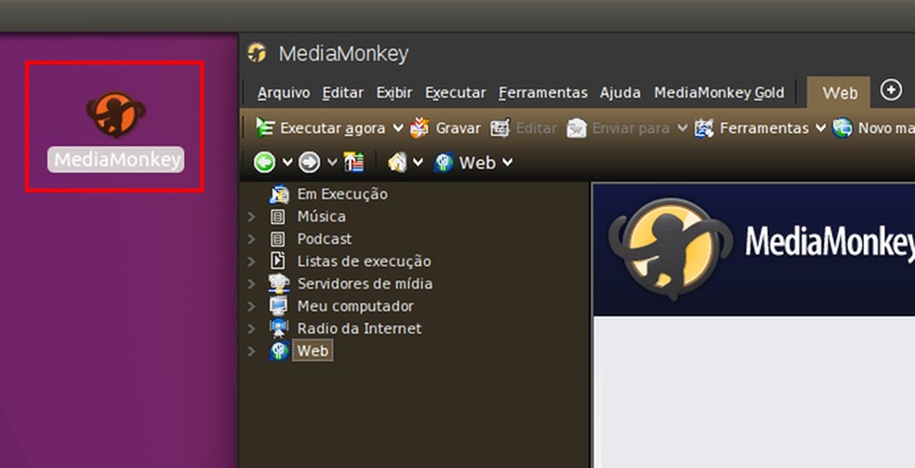Click the Servidores de mídia icon
Image resolution: width=915 pixels, height=468 pixels.
coord(279,284)
